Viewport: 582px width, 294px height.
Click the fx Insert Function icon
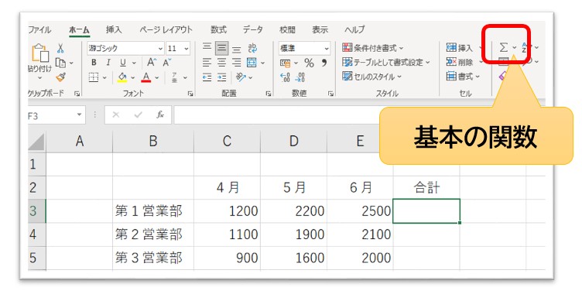tap(160, 115)
